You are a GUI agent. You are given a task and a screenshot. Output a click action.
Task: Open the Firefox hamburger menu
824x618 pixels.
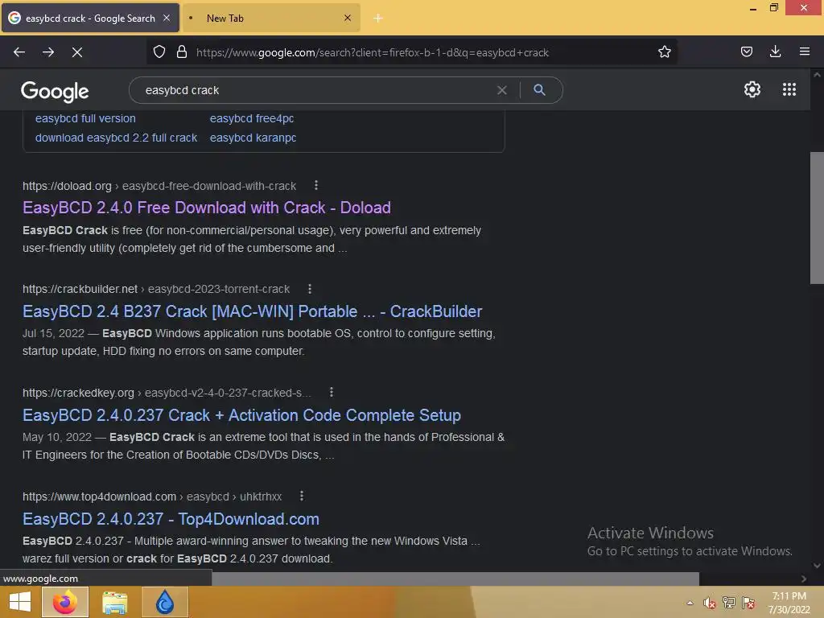(805, 51)
